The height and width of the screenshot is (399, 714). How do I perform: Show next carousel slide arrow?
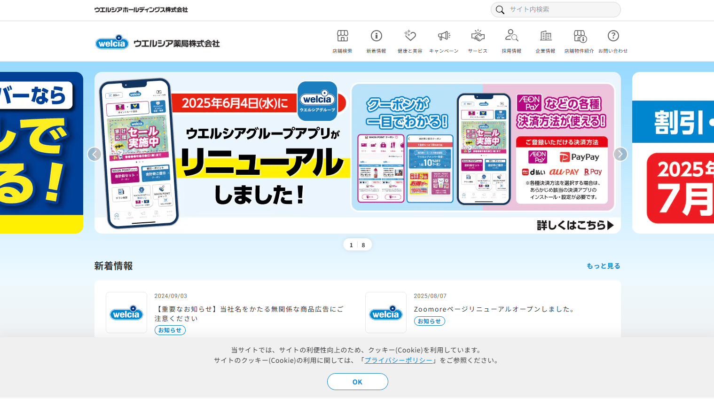point(620,154)
